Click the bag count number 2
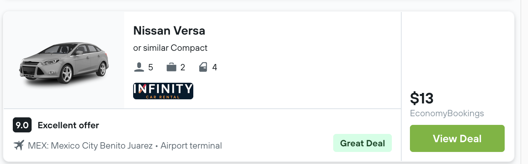The image size is (528, 164). click(x=183, y=68)
